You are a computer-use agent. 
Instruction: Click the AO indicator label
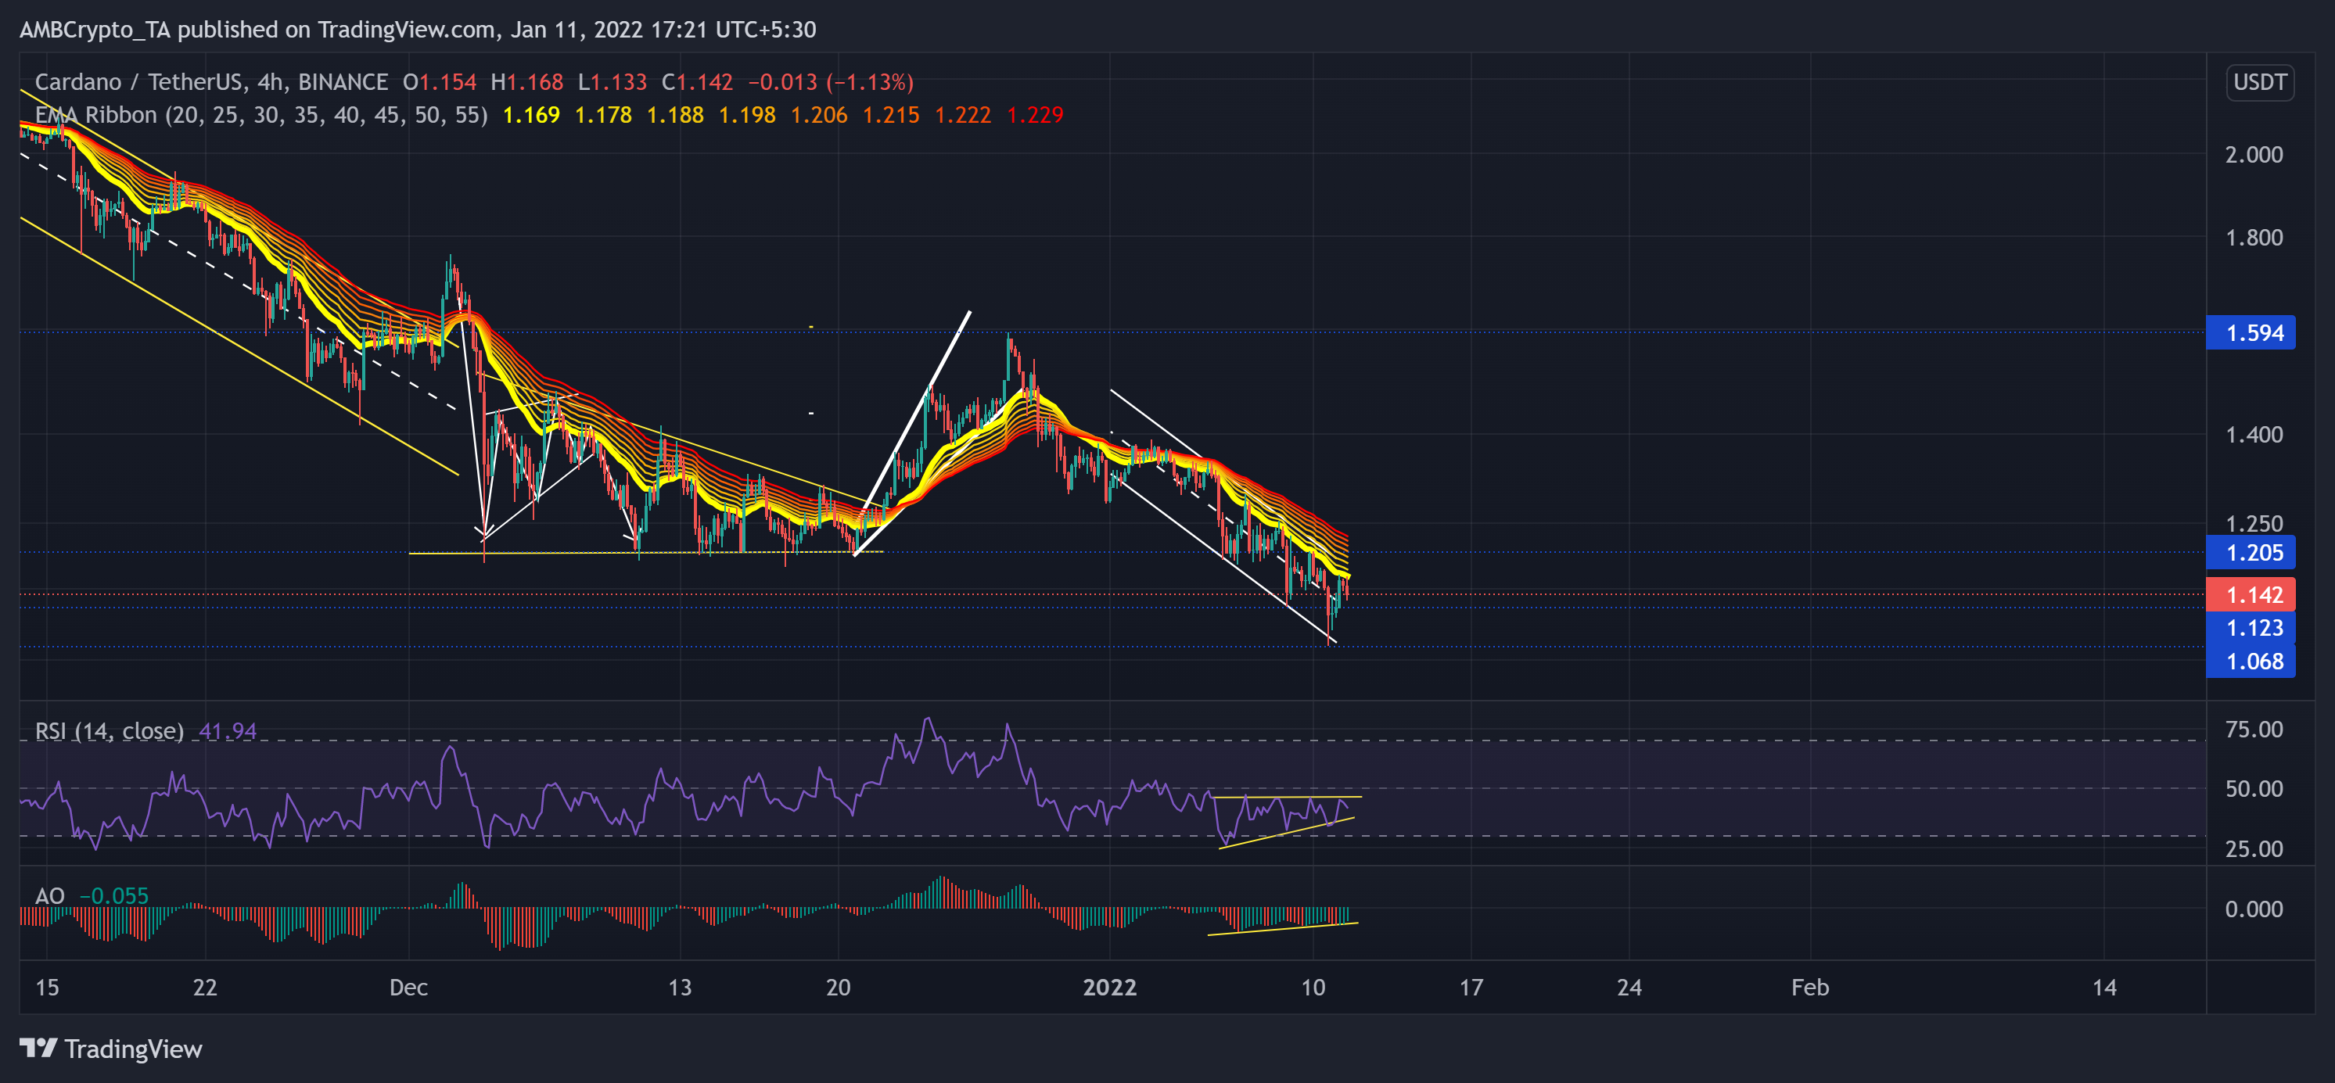[x=50, y=895]
